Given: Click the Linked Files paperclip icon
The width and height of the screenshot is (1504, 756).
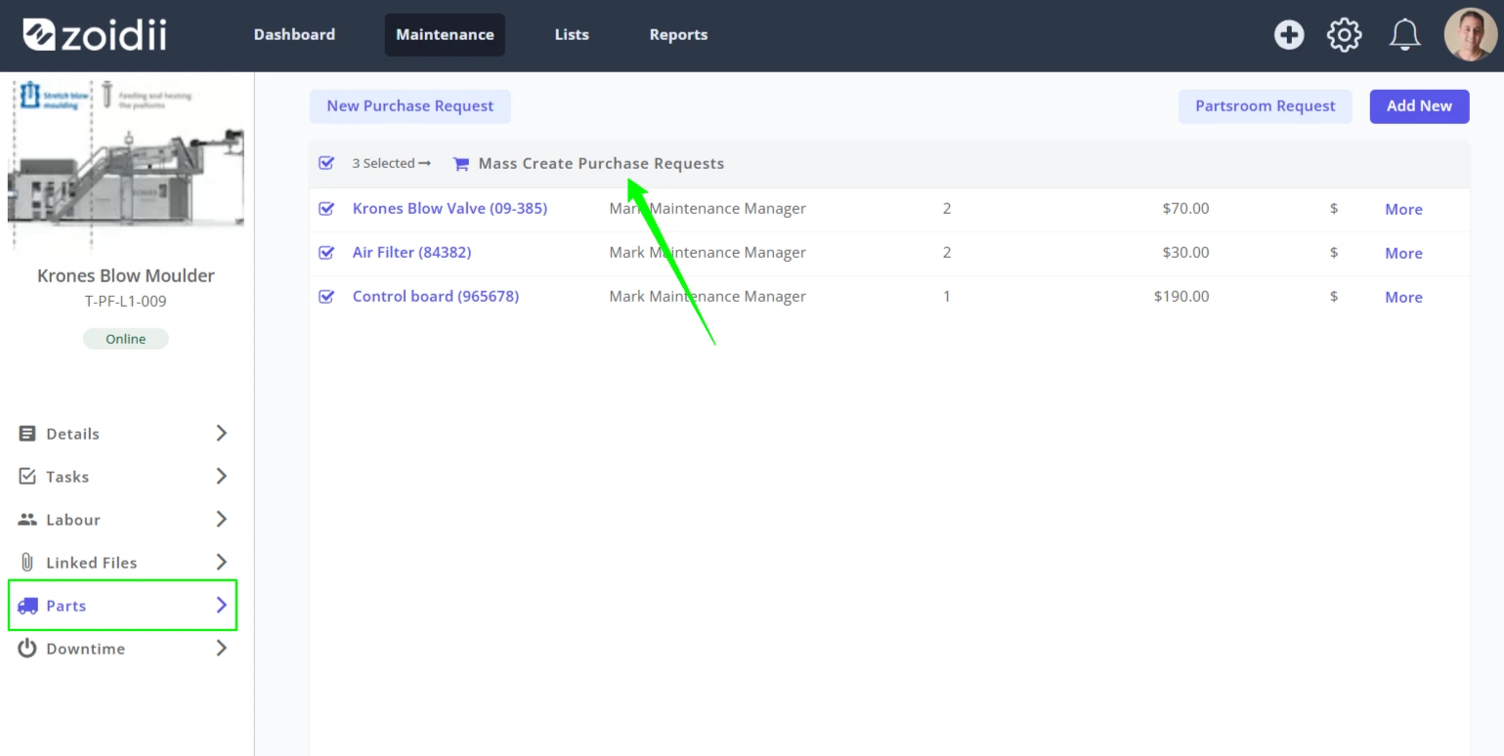Looking at the screenshot, I should pyautogui.click(x=27, y=563).
